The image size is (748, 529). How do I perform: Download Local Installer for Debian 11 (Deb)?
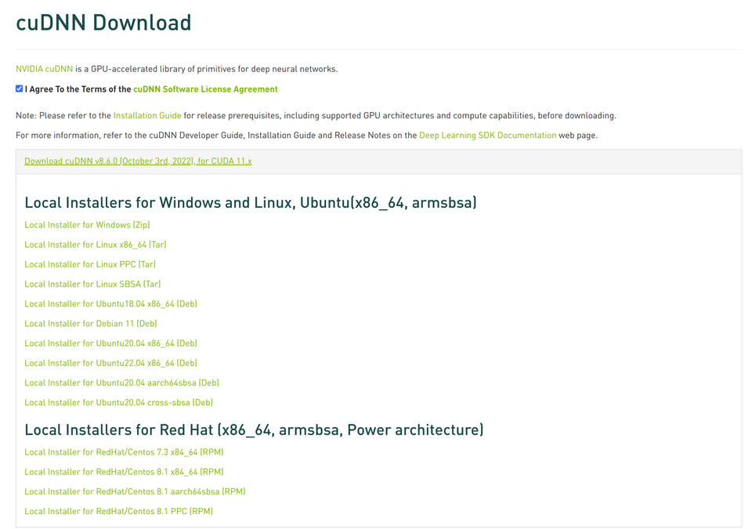pyautogui.click(x=91, y=324)
